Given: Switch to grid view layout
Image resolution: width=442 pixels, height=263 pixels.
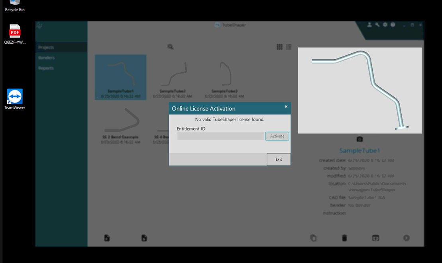Looking at the screenshot, I should click(279, 47).
